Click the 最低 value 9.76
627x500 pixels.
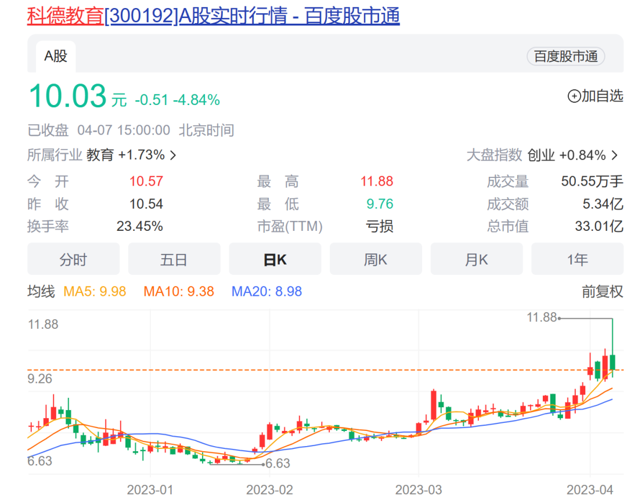click(380, 204)
